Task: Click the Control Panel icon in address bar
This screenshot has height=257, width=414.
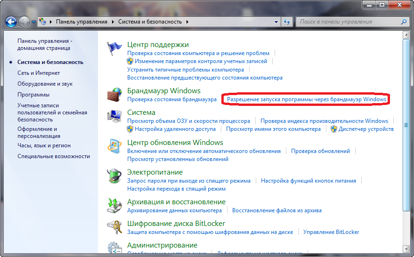Action: coord(42,22)
